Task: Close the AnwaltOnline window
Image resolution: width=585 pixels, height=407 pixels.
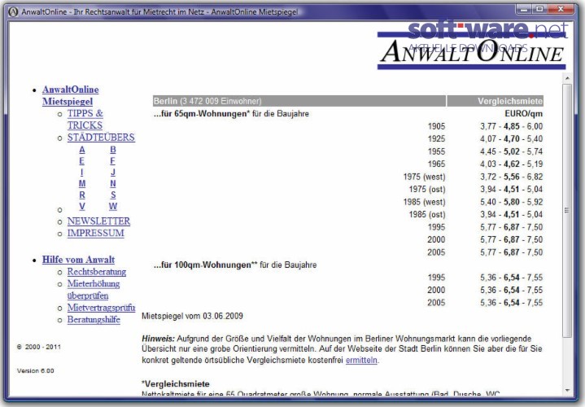Action: coord(561,9)
